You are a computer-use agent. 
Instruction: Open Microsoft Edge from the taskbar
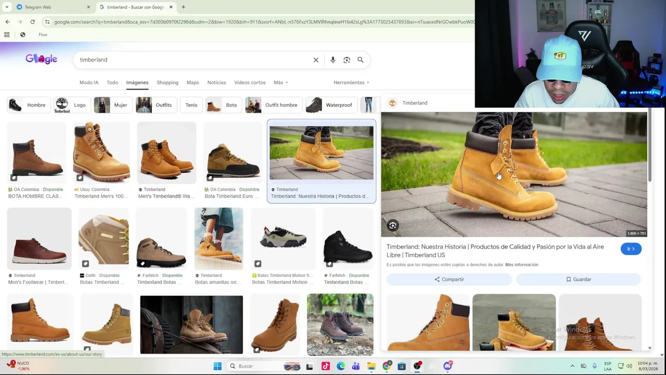[341, 366]
